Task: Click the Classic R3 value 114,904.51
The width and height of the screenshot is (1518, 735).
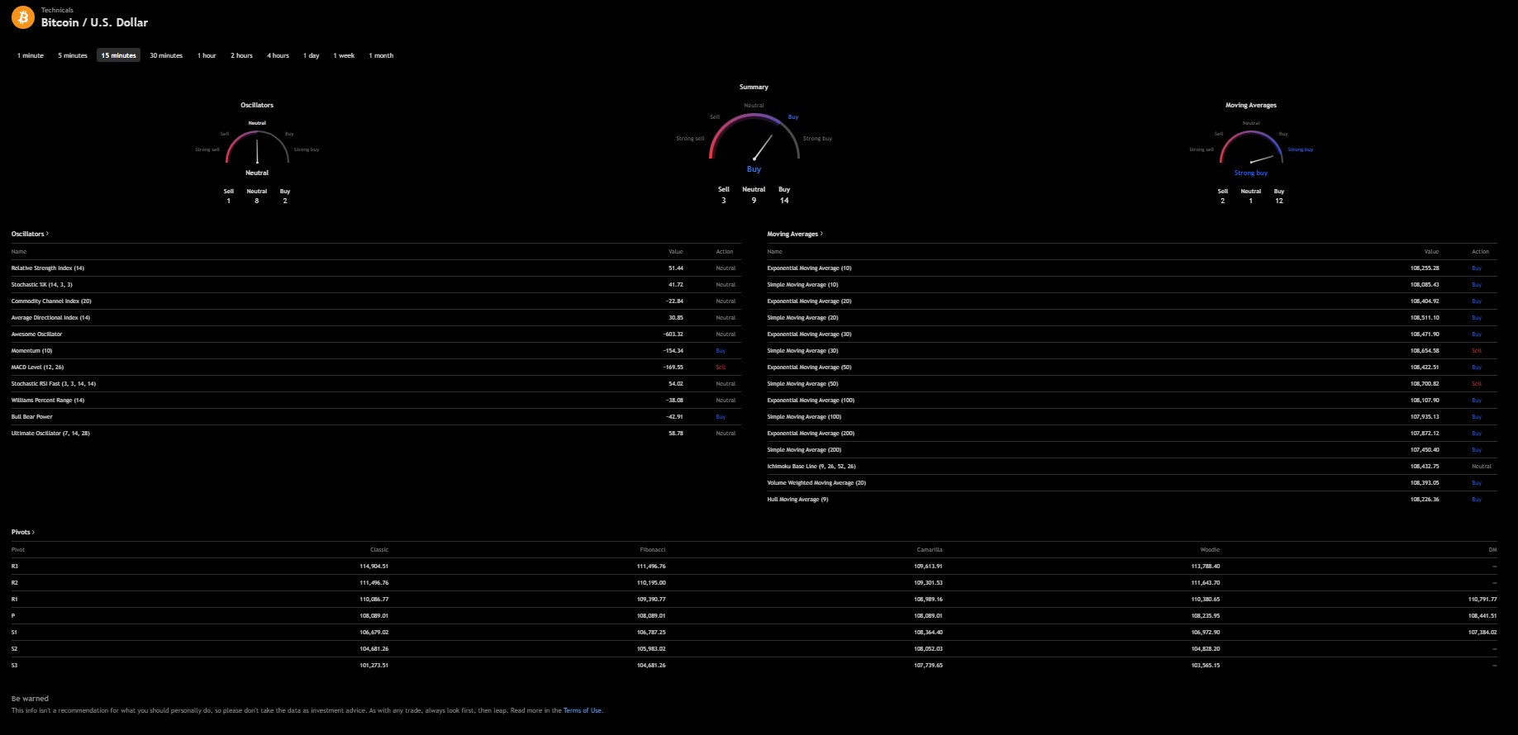Action: point(374,567)
